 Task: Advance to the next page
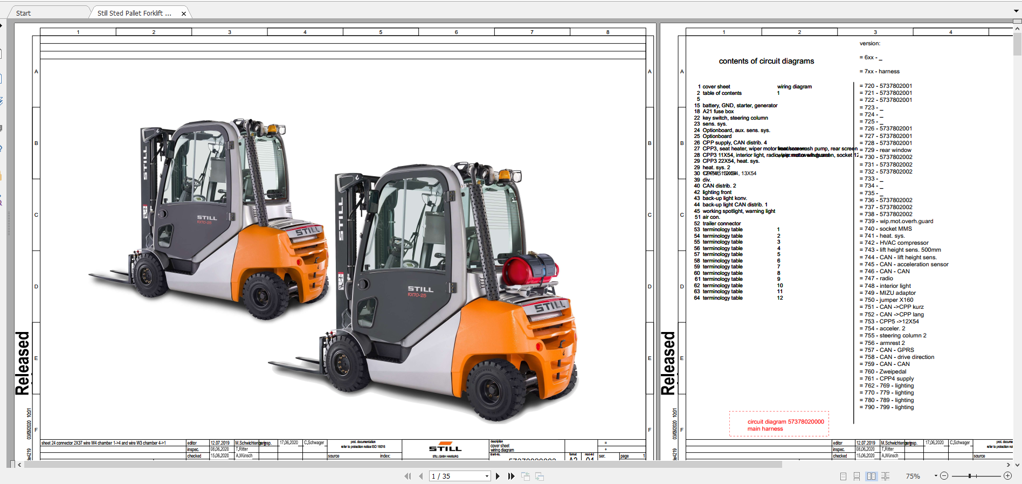[498, 476]
